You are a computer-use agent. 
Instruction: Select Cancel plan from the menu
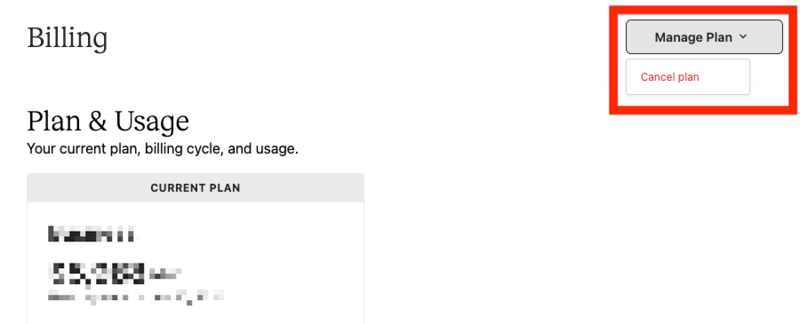pos(670,77)
